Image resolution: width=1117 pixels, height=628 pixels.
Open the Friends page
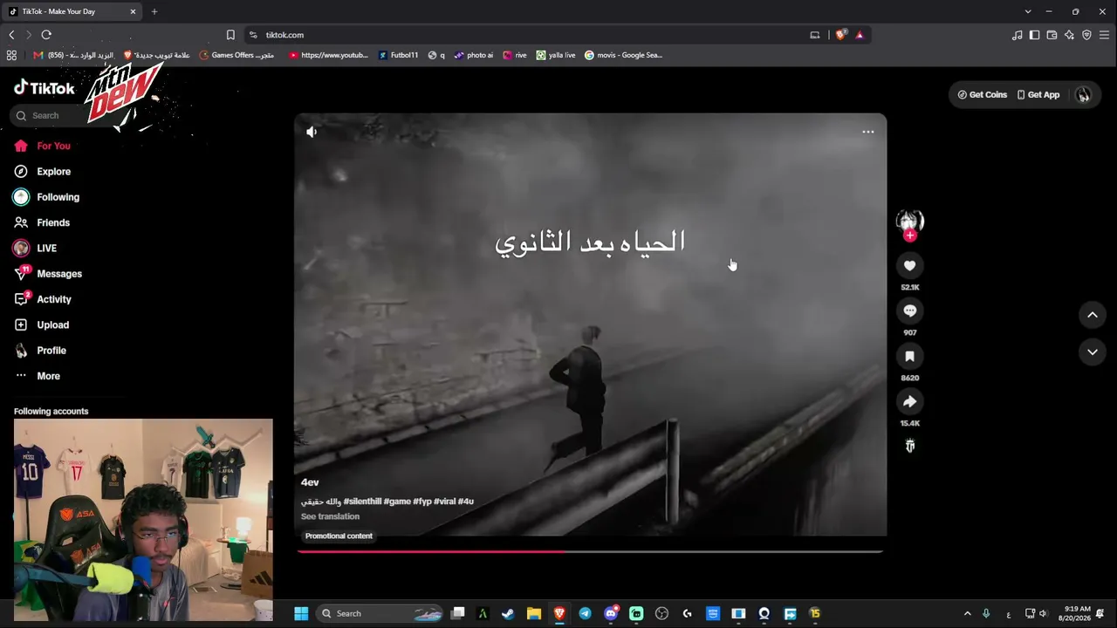click(42, 222)
